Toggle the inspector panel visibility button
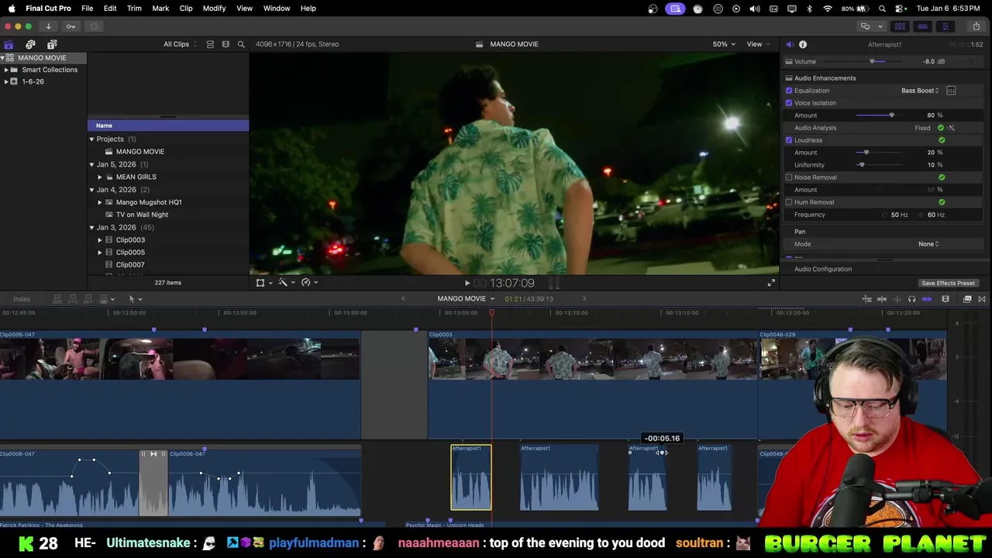992x558 pixels. click(x=945, y=26)
